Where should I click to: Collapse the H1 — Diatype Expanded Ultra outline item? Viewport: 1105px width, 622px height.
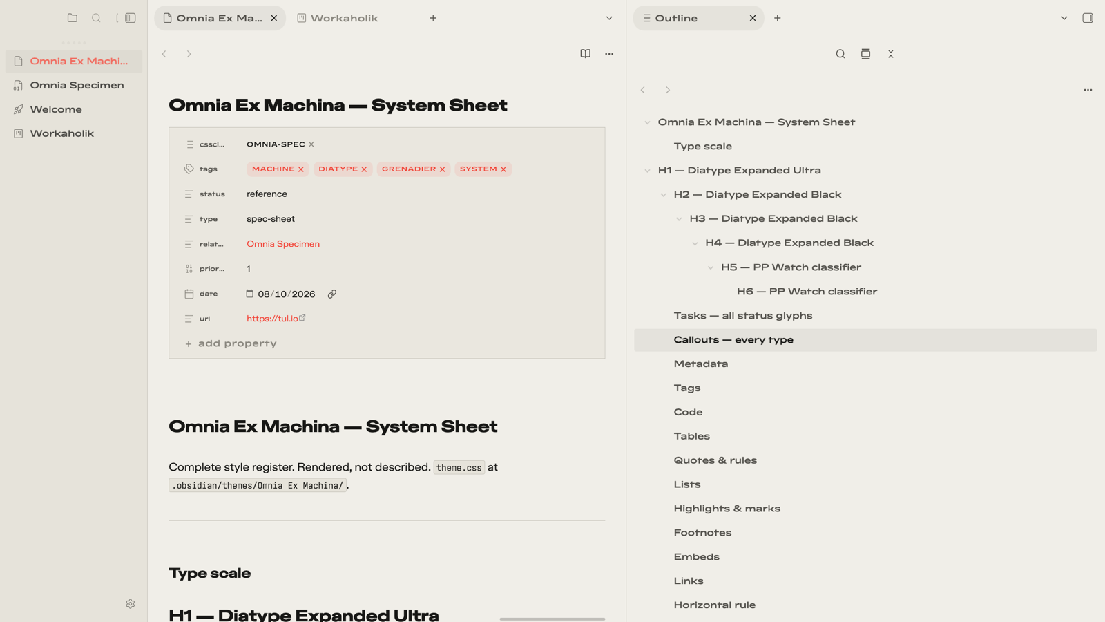[x=647, y=171]
